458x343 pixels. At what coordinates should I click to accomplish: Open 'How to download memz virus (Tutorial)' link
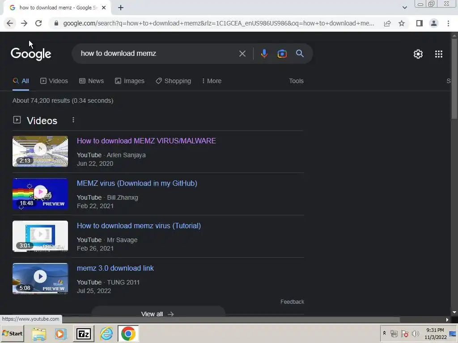139,226
